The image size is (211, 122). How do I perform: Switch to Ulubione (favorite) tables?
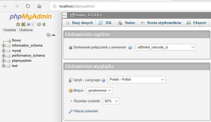tap(26, 30)
